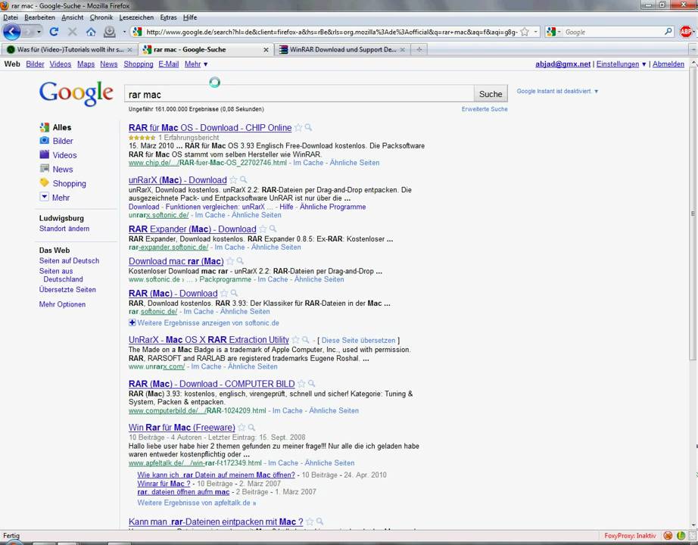Open Maps in Google top navigation
Image resolution: width=698 pixels, height=545 pixels.
pos(86,64)
